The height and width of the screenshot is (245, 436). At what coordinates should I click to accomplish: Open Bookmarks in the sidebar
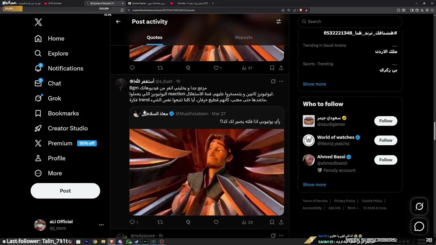point(57,113)
